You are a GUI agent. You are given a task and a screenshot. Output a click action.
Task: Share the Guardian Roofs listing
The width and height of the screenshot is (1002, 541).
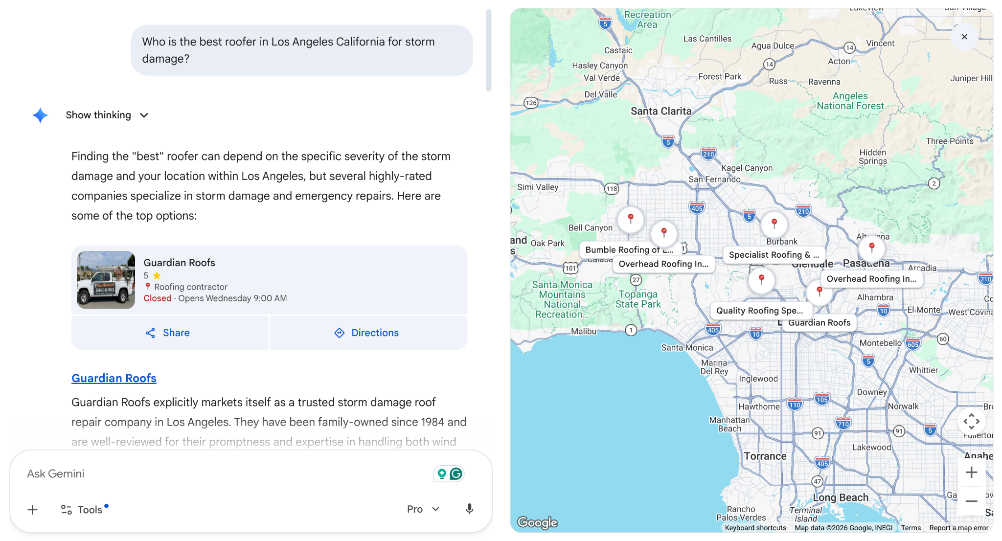click(169, 333)
